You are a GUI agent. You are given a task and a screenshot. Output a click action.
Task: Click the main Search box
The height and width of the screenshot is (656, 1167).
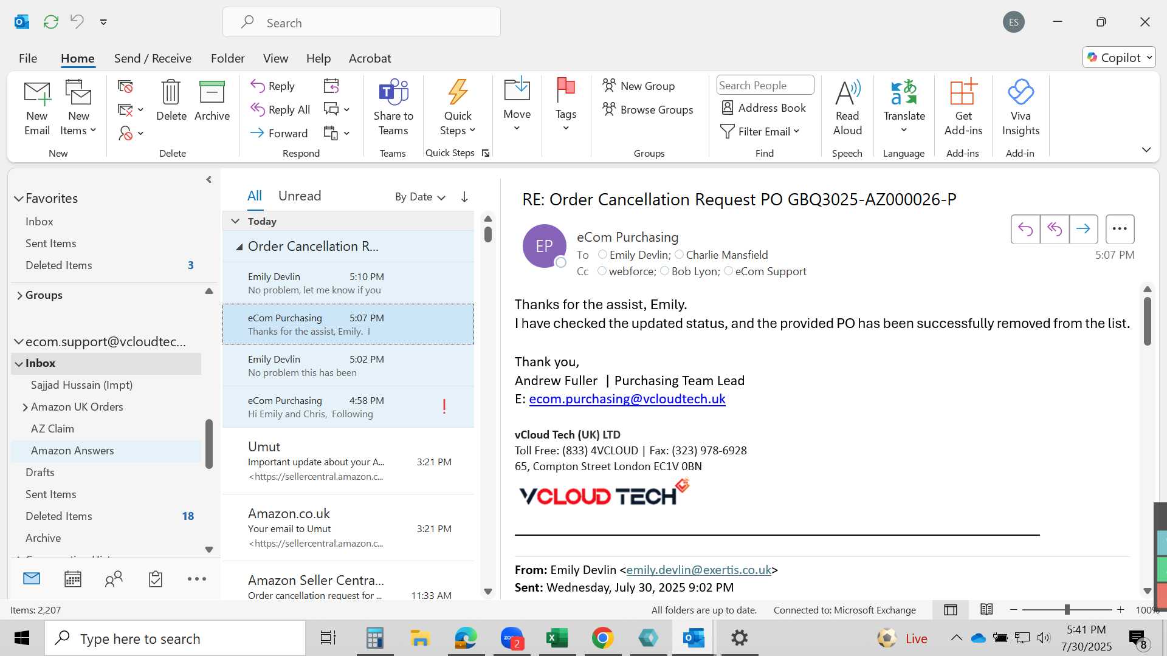(362, 22)
